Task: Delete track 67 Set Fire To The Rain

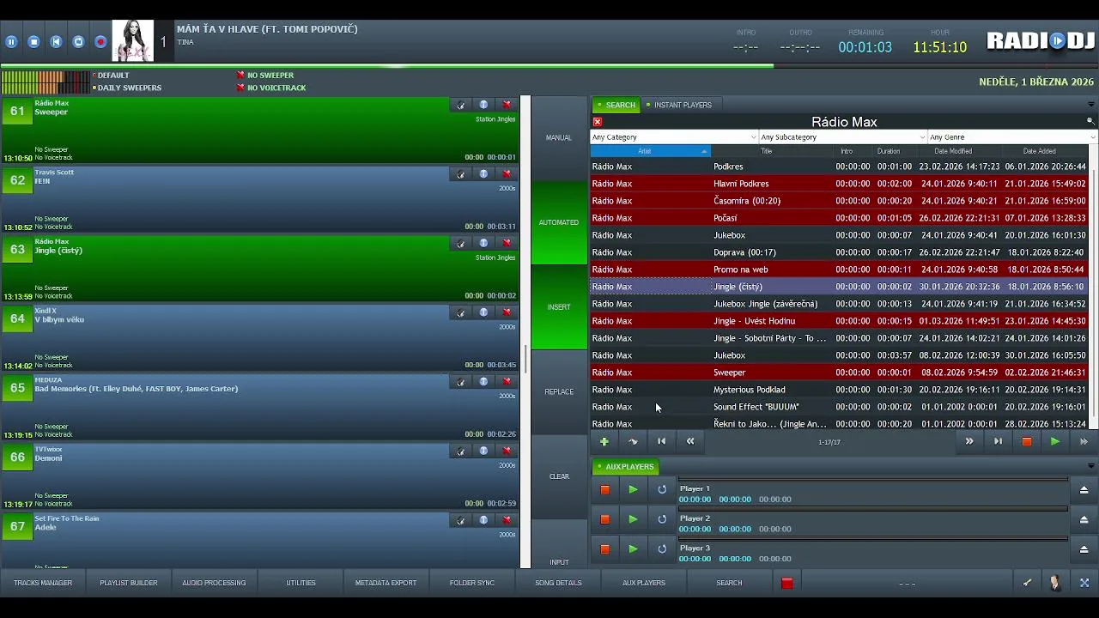Action: click(507, 520)
